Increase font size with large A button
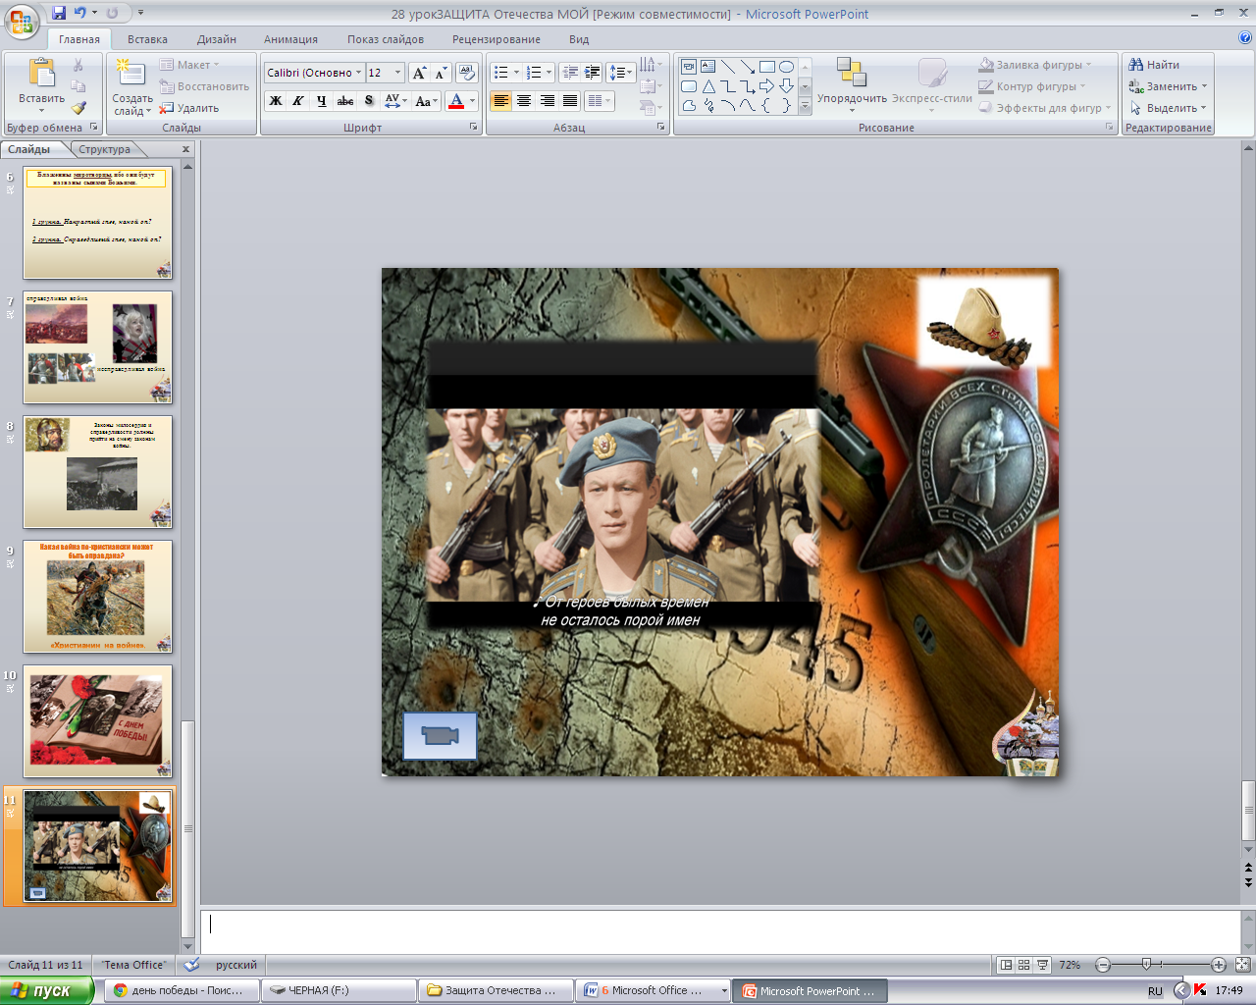Screen dimensions: 1256x1005 420,73
